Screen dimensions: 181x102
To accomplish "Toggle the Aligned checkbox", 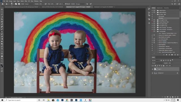I will click(x=66, y=4).
